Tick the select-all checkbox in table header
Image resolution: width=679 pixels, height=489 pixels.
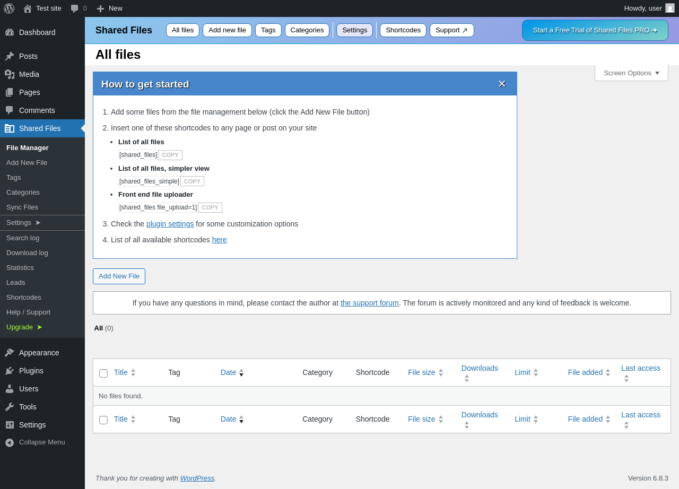(103, 373)
